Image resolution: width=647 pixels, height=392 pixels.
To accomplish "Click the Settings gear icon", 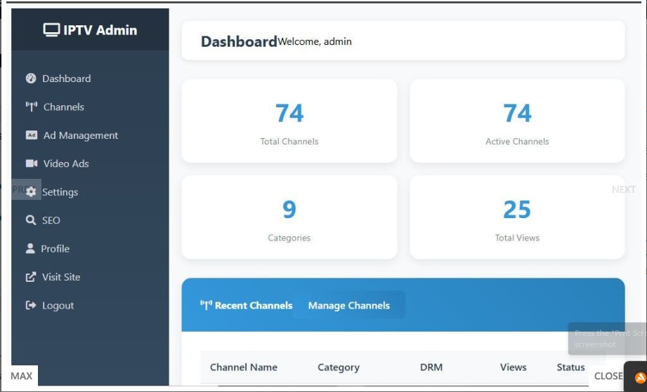I will (x=31, y=191).
